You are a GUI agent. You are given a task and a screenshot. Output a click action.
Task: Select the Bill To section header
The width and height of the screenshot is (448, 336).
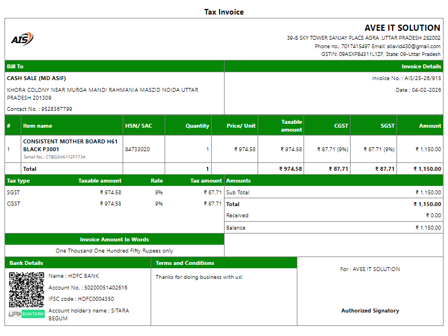pyautogui.click(x=15, y=67)
